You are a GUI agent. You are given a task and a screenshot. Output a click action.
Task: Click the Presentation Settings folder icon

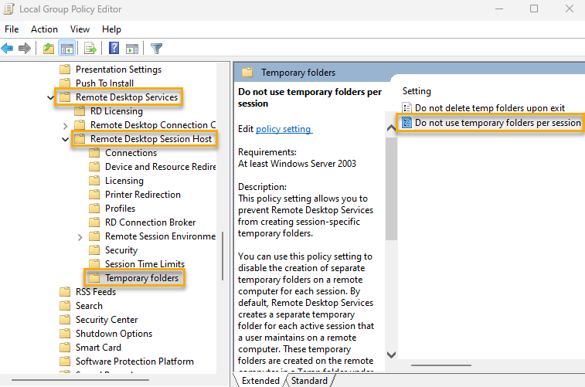(x=65, y=70)
